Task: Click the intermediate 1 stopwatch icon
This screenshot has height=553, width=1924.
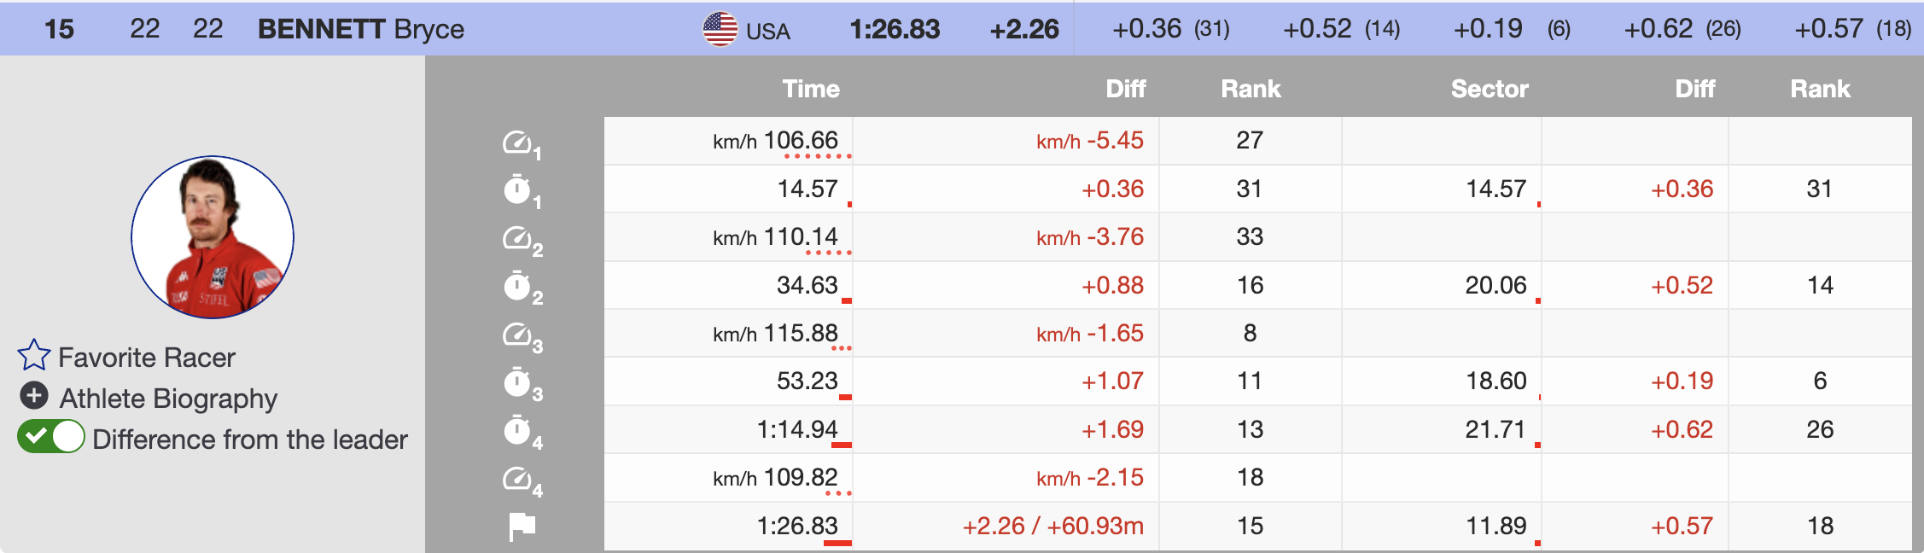Action: coord(517,189)
